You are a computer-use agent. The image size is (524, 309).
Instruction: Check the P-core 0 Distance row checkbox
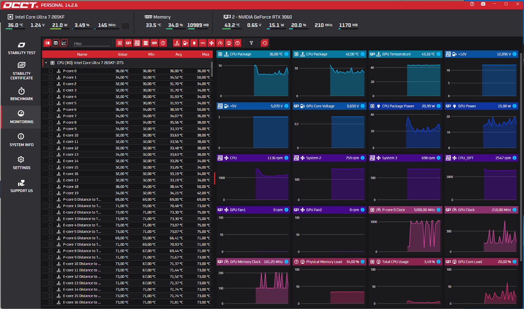click(51, 199)
